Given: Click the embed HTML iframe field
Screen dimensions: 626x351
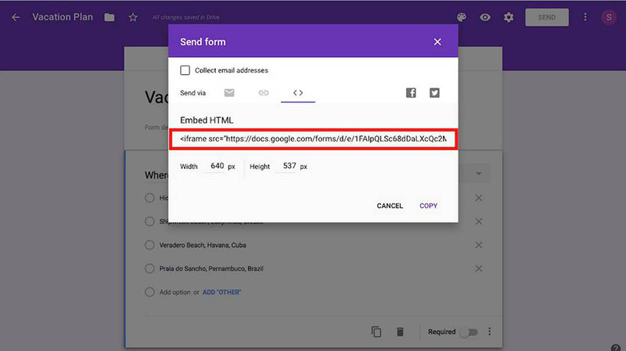Looking at the screenshot, I should click(313, 139).
